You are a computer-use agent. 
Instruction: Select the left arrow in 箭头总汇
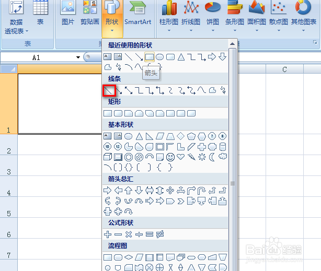click(x=118, y=191)
